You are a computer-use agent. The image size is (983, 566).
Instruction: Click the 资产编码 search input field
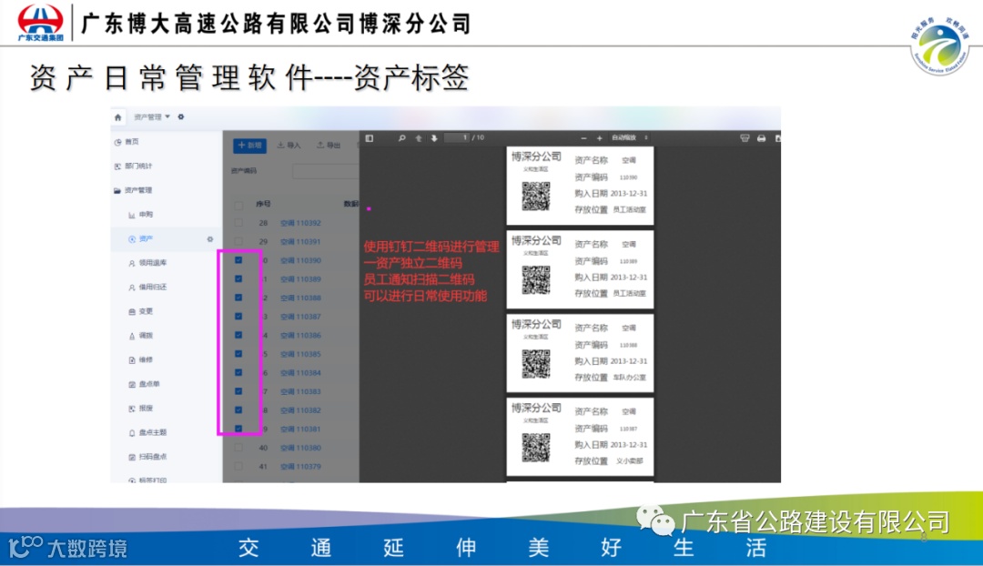click(326, 171)
